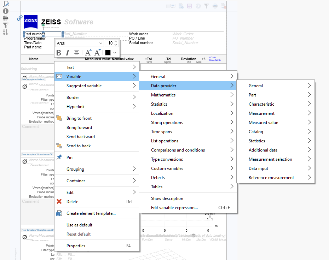Click the sort order icon in left sidebar
The width and height of the screenshot is (329, 260).
click(x=6, y=32)
